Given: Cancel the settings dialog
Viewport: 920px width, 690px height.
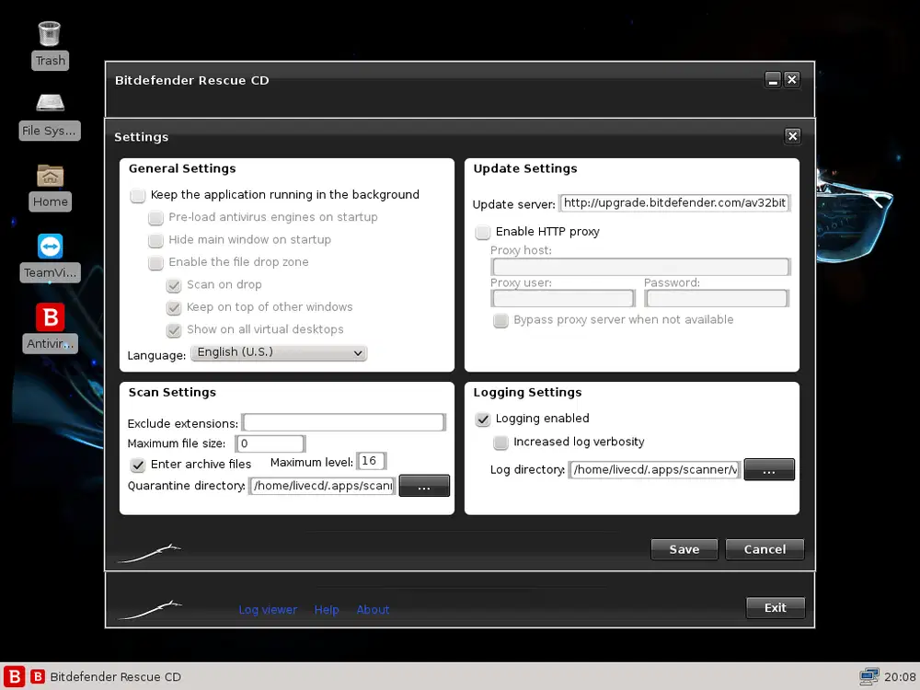Looking at the screenshot, I should click(765, 550).
